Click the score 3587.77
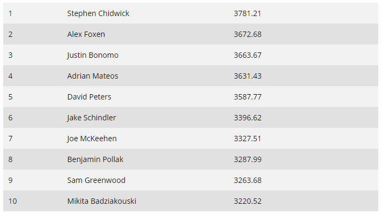The width and height of the screenshot is (382, 215). [x=248, y=97]
